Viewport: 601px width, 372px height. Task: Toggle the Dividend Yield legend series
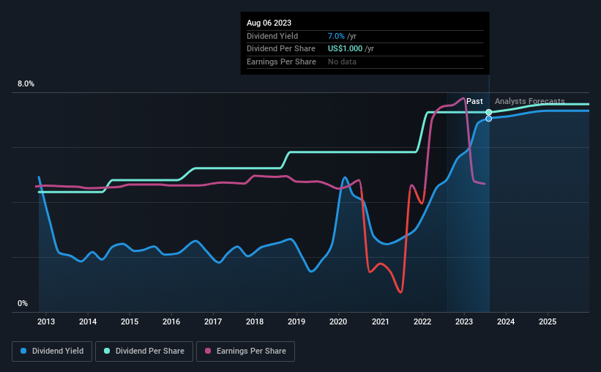pyautogui.click(x=52, y=351)
